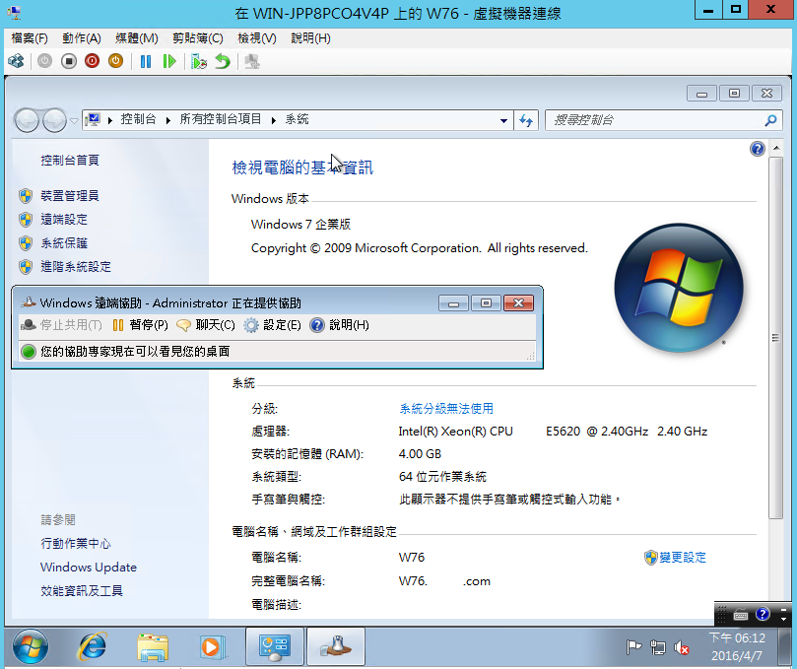Click the on-screen keyboard icon in floating bar
This screenshot has height=669, width=797.
[x=741, y=615]
